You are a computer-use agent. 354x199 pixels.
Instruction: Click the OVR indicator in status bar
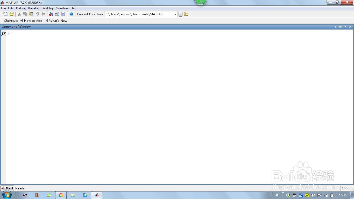(345, 188)
